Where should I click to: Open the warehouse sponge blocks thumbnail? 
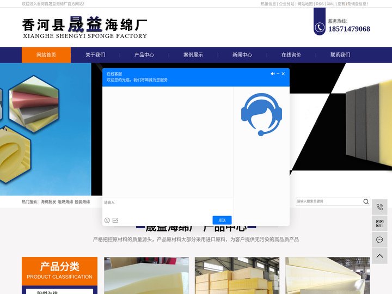tap(237, 275)
